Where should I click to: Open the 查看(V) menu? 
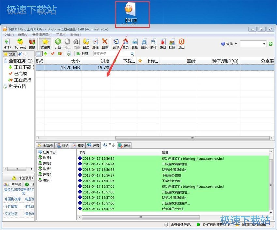[x=23, y=35]
